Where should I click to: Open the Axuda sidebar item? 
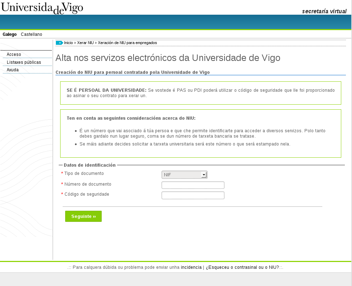click(x=13, y=70)
